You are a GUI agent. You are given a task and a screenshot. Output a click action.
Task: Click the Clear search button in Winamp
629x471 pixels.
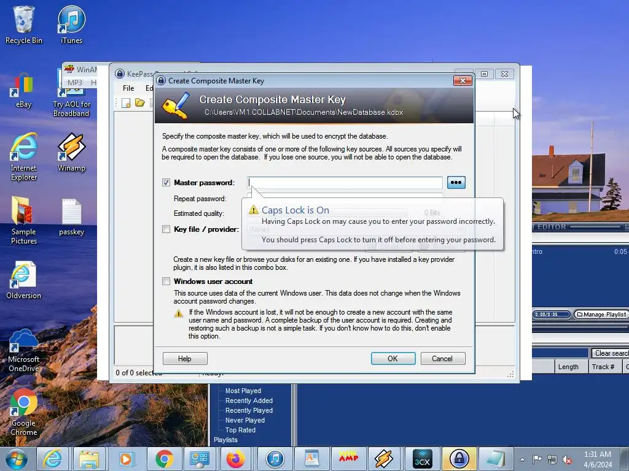[x=610, y=353]
